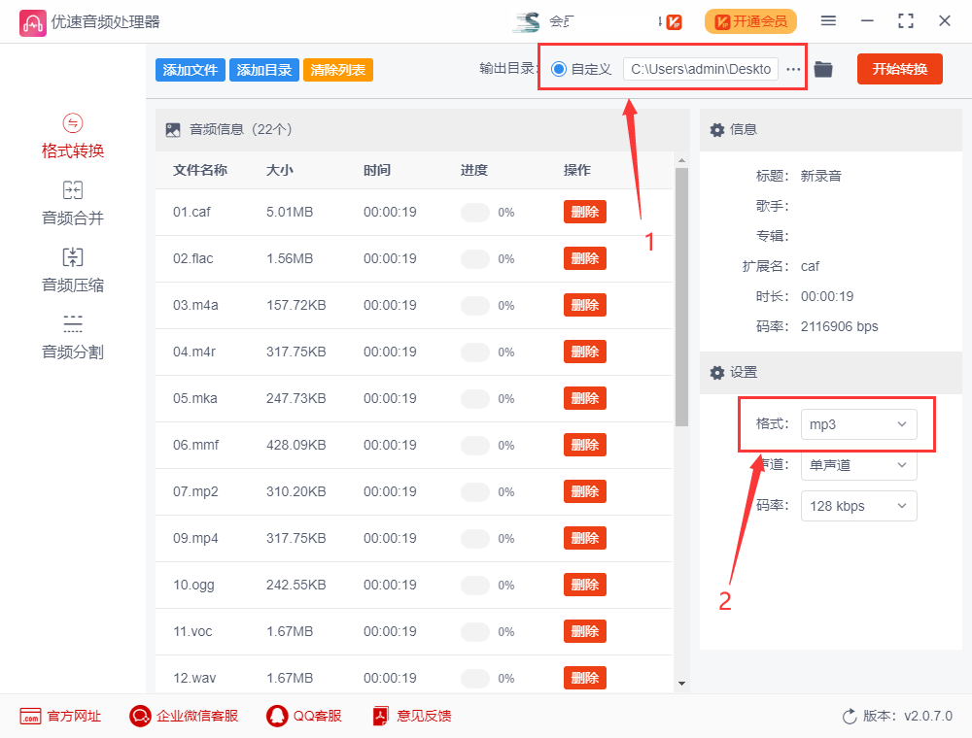972x738 pixels.
Task: Open the hamburger menu in title bar
Action: click(x=828, y=21)
